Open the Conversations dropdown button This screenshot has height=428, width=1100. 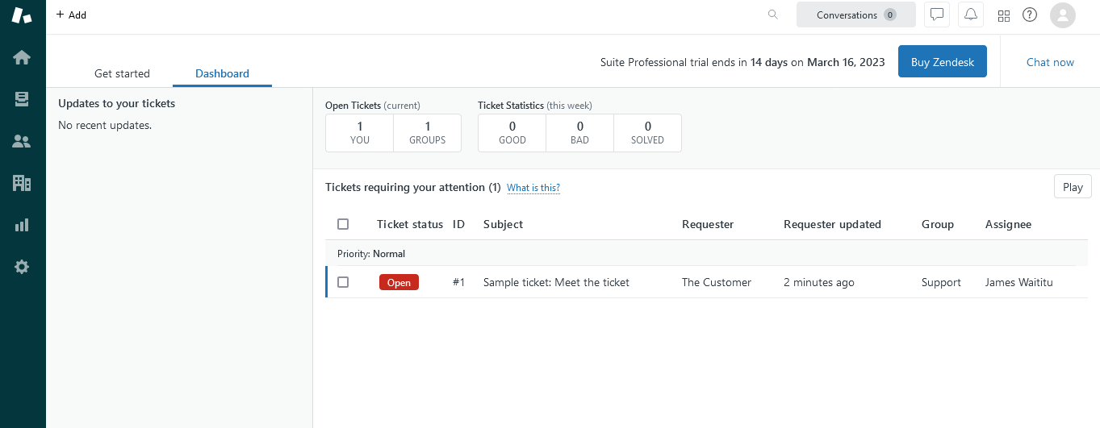(855, 15)
